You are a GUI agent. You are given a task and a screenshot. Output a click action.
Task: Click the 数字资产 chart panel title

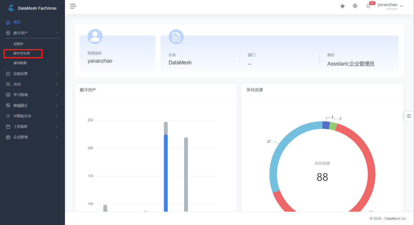(x=88, y=90)
